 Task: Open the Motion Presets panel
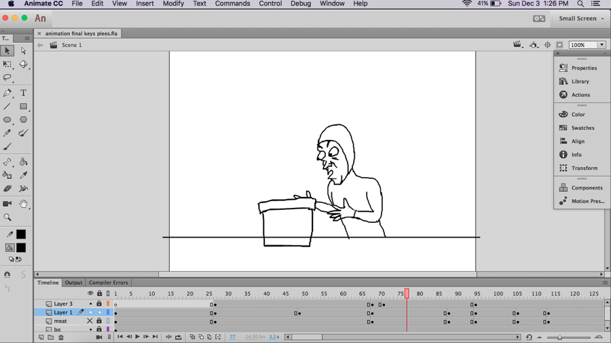tap(582, 201)
